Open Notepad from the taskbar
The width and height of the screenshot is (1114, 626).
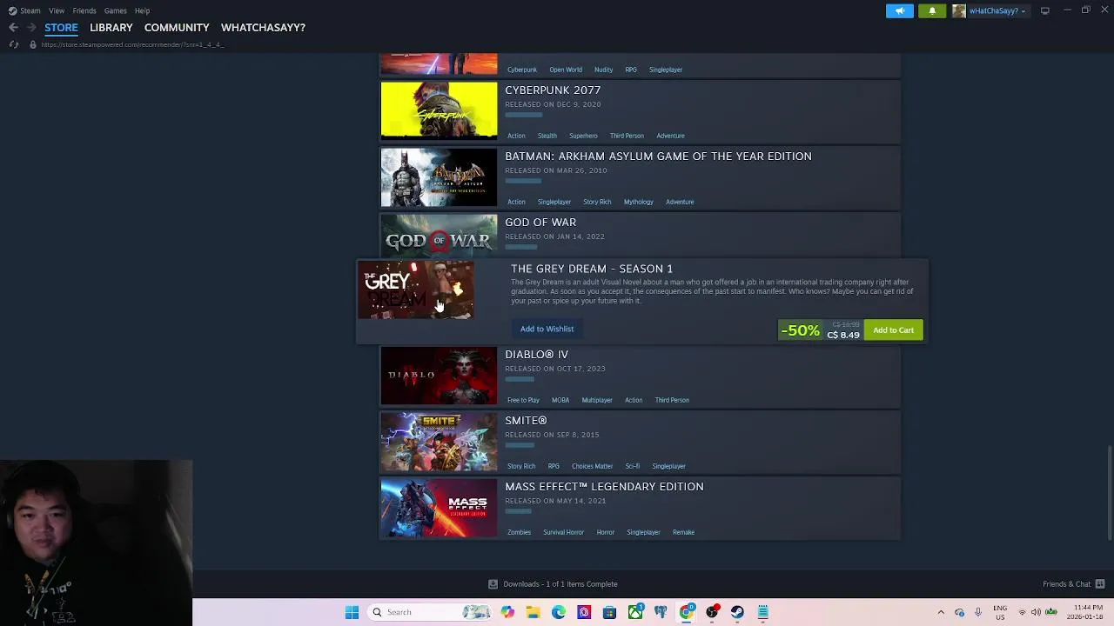tap(763, 612)
